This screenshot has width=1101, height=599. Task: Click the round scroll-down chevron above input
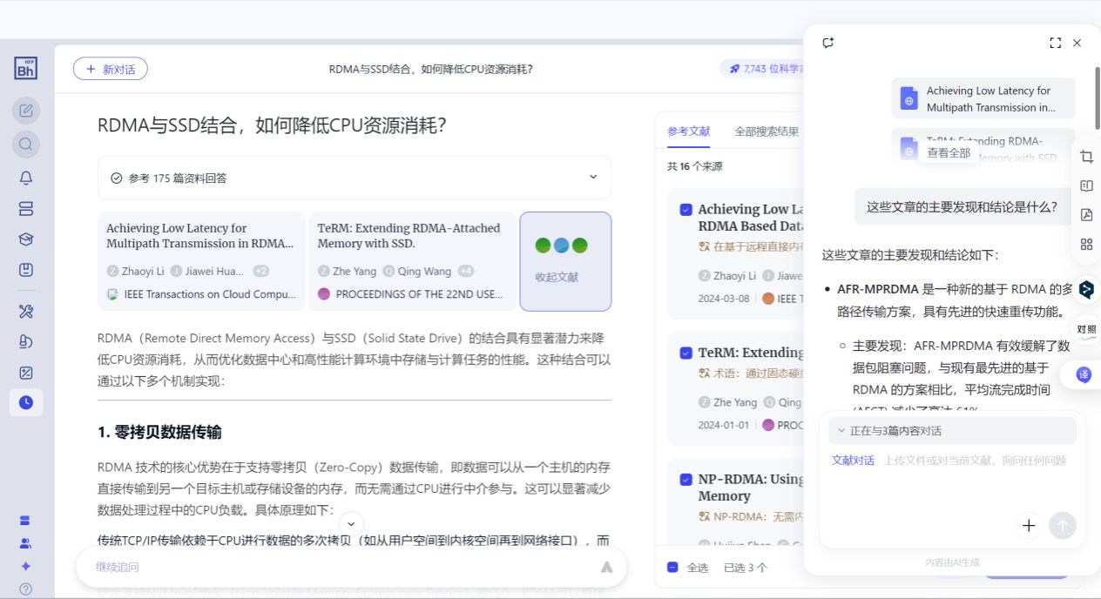(351, 523)
